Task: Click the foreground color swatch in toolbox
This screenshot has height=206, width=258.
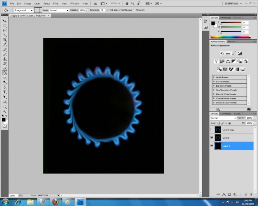Action: (x=3, y=120)
